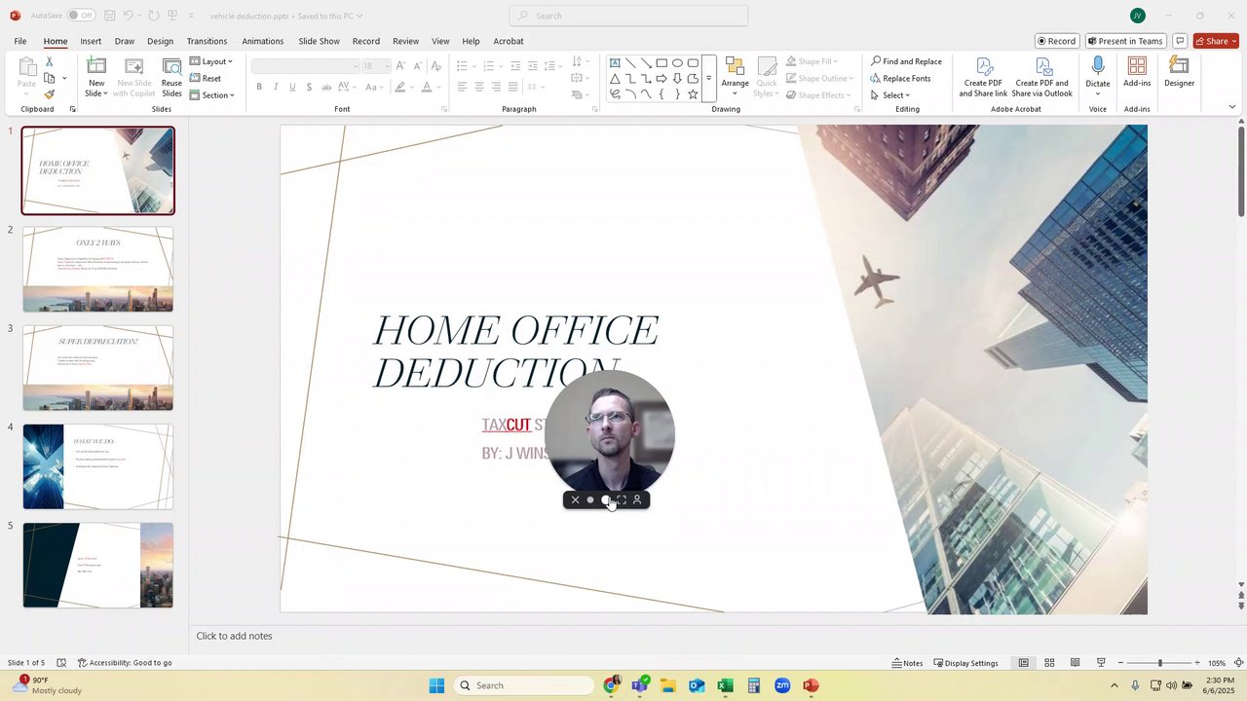This screenshot has width=1247, height=701.
Task: Select Normal view button
Action: 1023,663
